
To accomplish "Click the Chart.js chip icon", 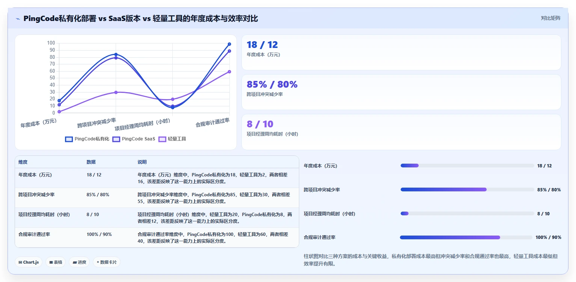I will (20, 262).
